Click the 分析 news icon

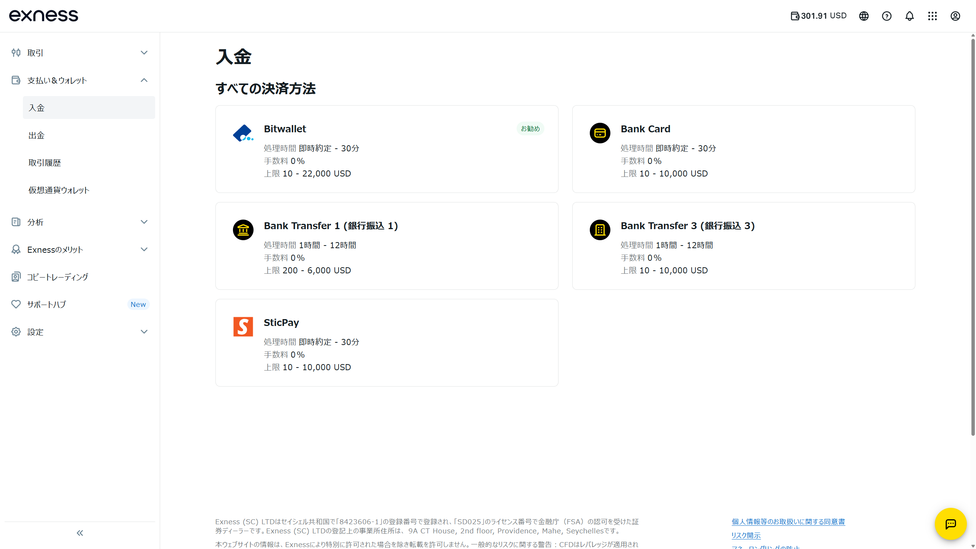pos(16,222)
